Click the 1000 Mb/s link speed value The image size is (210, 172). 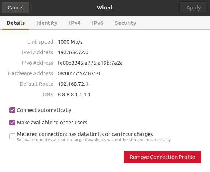[x=70, y=42]
